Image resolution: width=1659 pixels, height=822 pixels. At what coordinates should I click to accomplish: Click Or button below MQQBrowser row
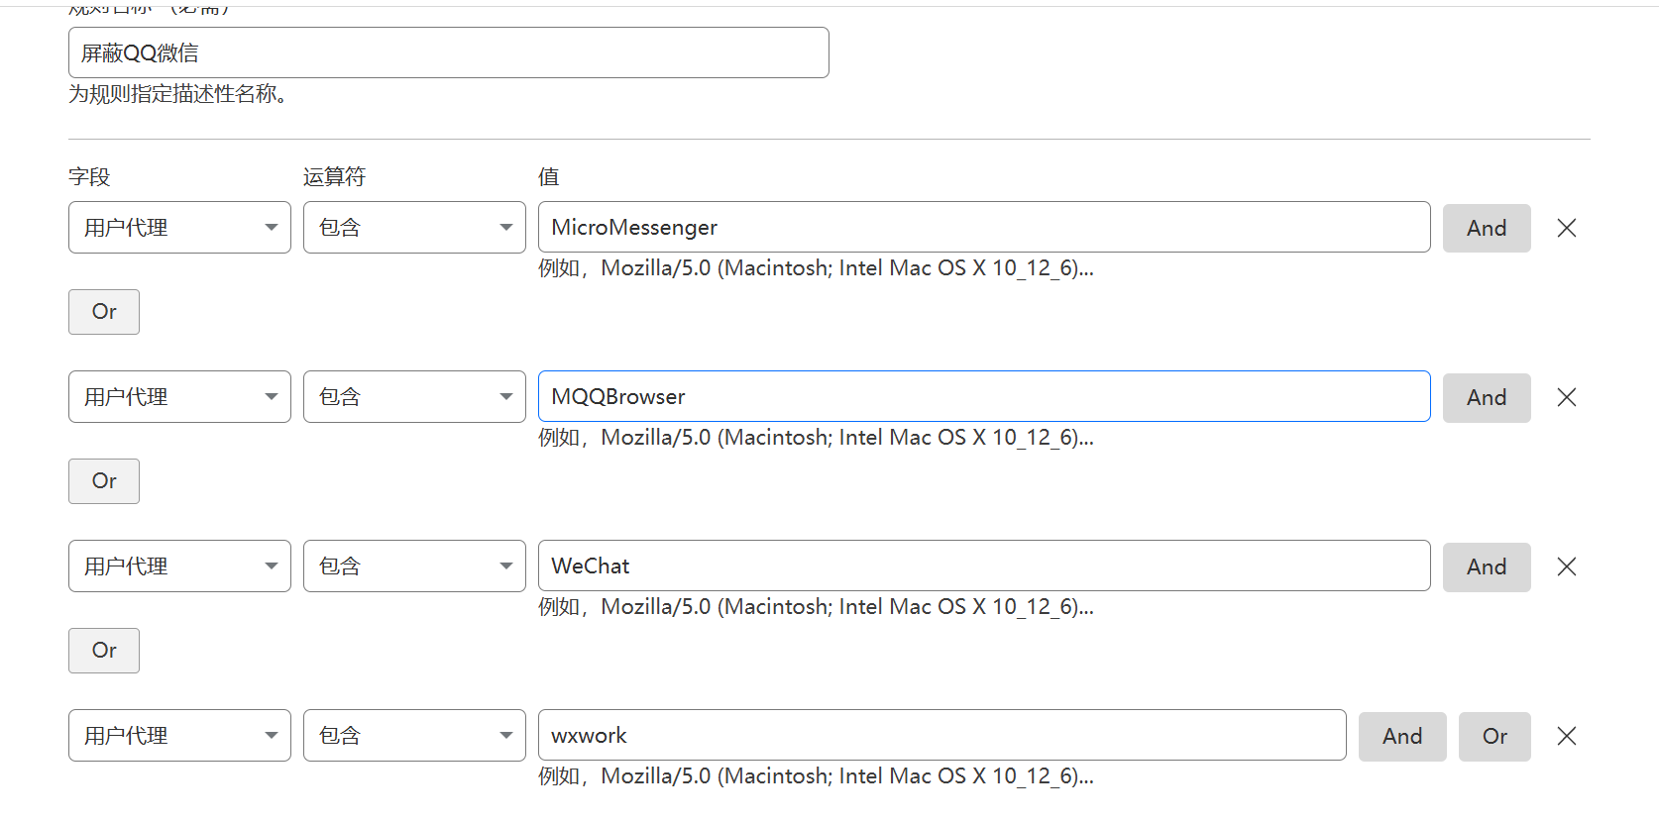[104, 481]
